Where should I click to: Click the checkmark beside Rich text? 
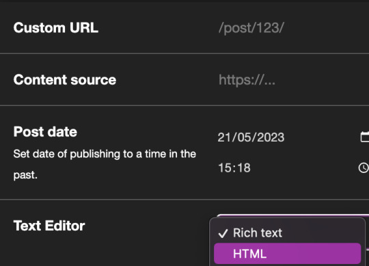click(223, 233)
